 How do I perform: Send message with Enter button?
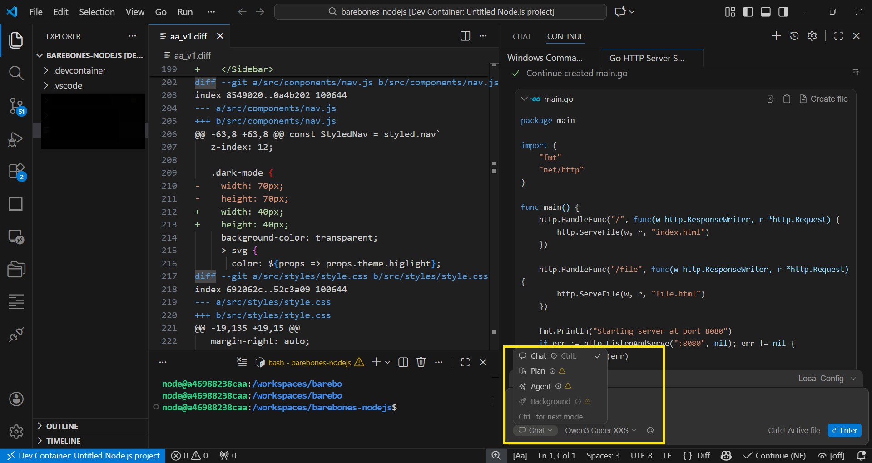pos(845,430)
